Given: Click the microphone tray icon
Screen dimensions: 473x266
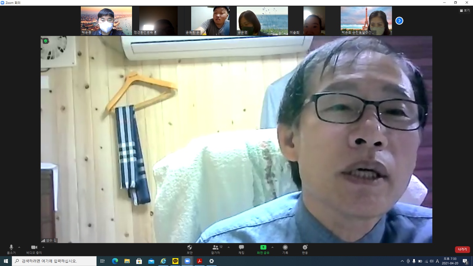Looking at the screenshot, I should (x=414, y=261).
